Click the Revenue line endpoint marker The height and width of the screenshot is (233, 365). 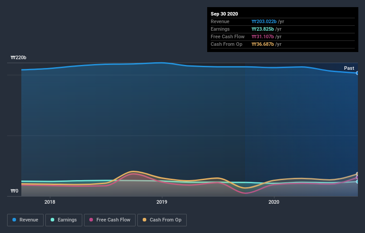coord(357,73)
